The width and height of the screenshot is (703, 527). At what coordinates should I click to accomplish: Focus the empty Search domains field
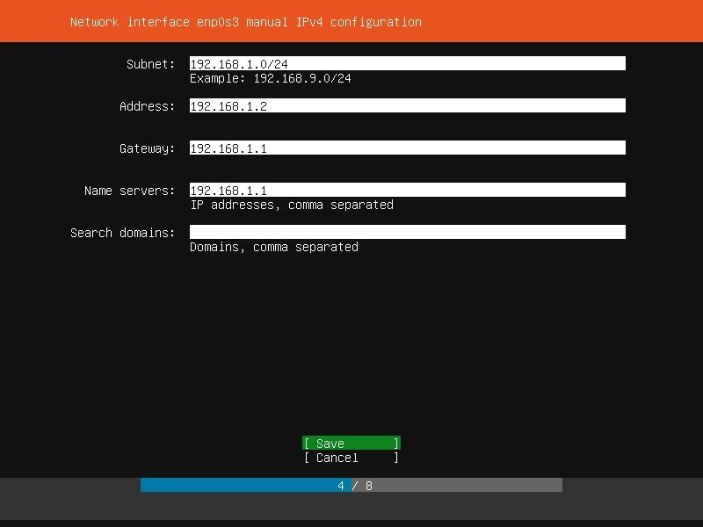408,232
